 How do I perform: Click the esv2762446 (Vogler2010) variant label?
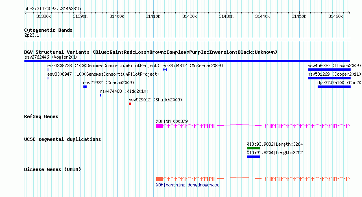point(52,57)
